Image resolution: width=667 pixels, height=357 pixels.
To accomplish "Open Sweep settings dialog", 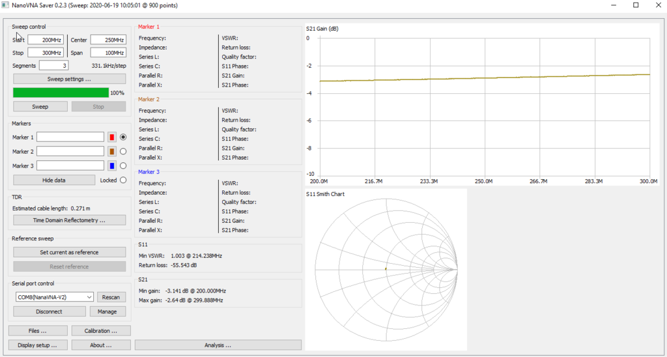I will pyautogui.click(x=69, y=79).
